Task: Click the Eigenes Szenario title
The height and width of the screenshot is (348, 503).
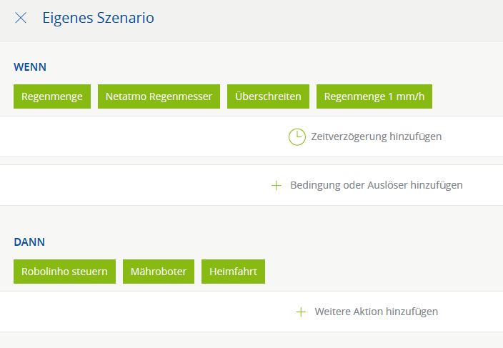Action: pyautogui.click(x=98, y=19)
